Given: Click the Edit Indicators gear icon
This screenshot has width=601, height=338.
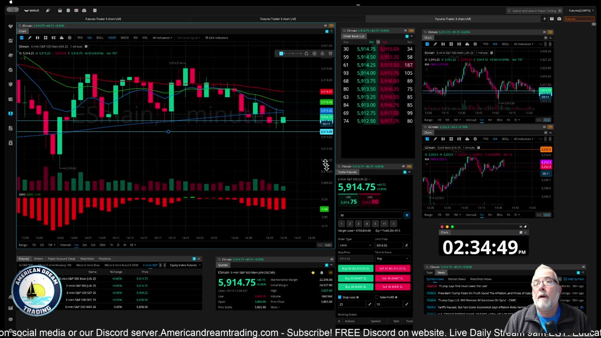Looking at the screenshot, I should (207, 38).
